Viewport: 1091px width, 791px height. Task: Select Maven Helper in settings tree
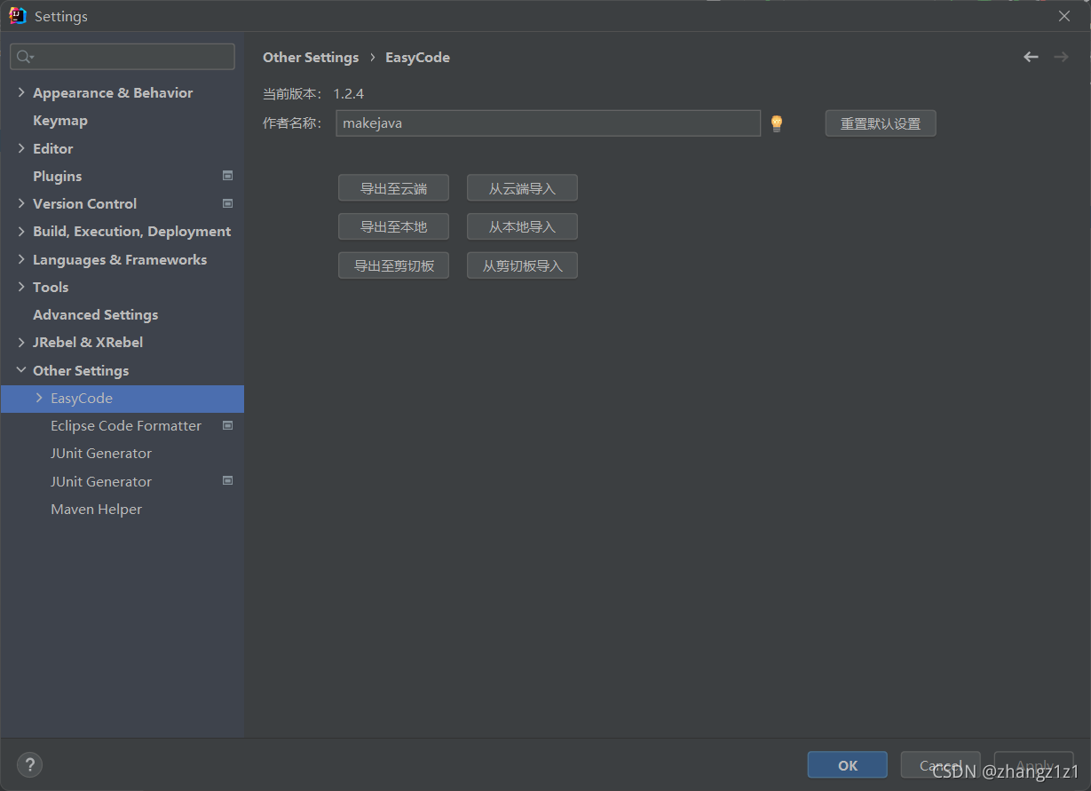[x=96, y=510]
